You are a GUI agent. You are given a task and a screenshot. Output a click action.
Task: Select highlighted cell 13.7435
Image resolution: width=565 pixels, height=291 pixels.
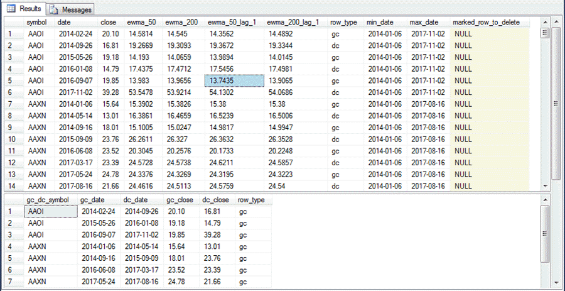[234, 81]
